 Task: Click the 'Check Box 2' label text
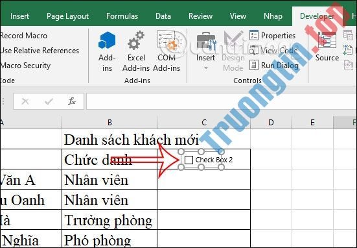coord(214,160)
